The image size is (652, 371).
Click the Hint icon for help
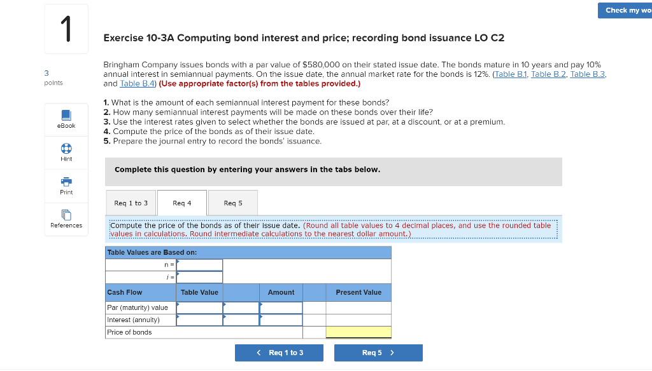[x=66, y=152]
